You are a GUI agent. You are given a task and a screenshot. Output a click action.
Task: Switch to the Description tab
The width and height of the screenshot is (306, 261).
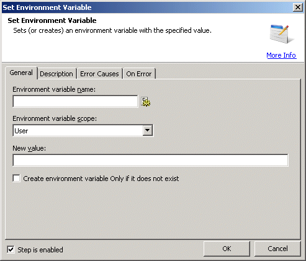56,74
